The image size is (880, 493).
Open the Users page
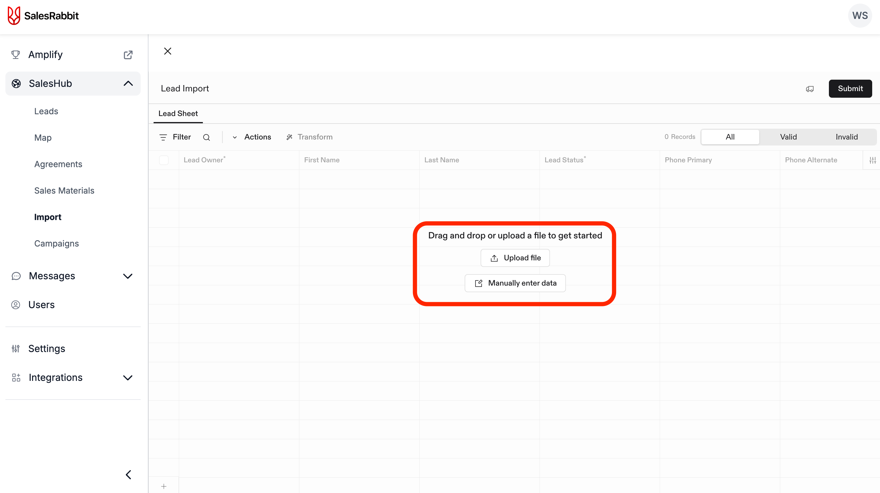pyautogui.click(x=41, y=305)
